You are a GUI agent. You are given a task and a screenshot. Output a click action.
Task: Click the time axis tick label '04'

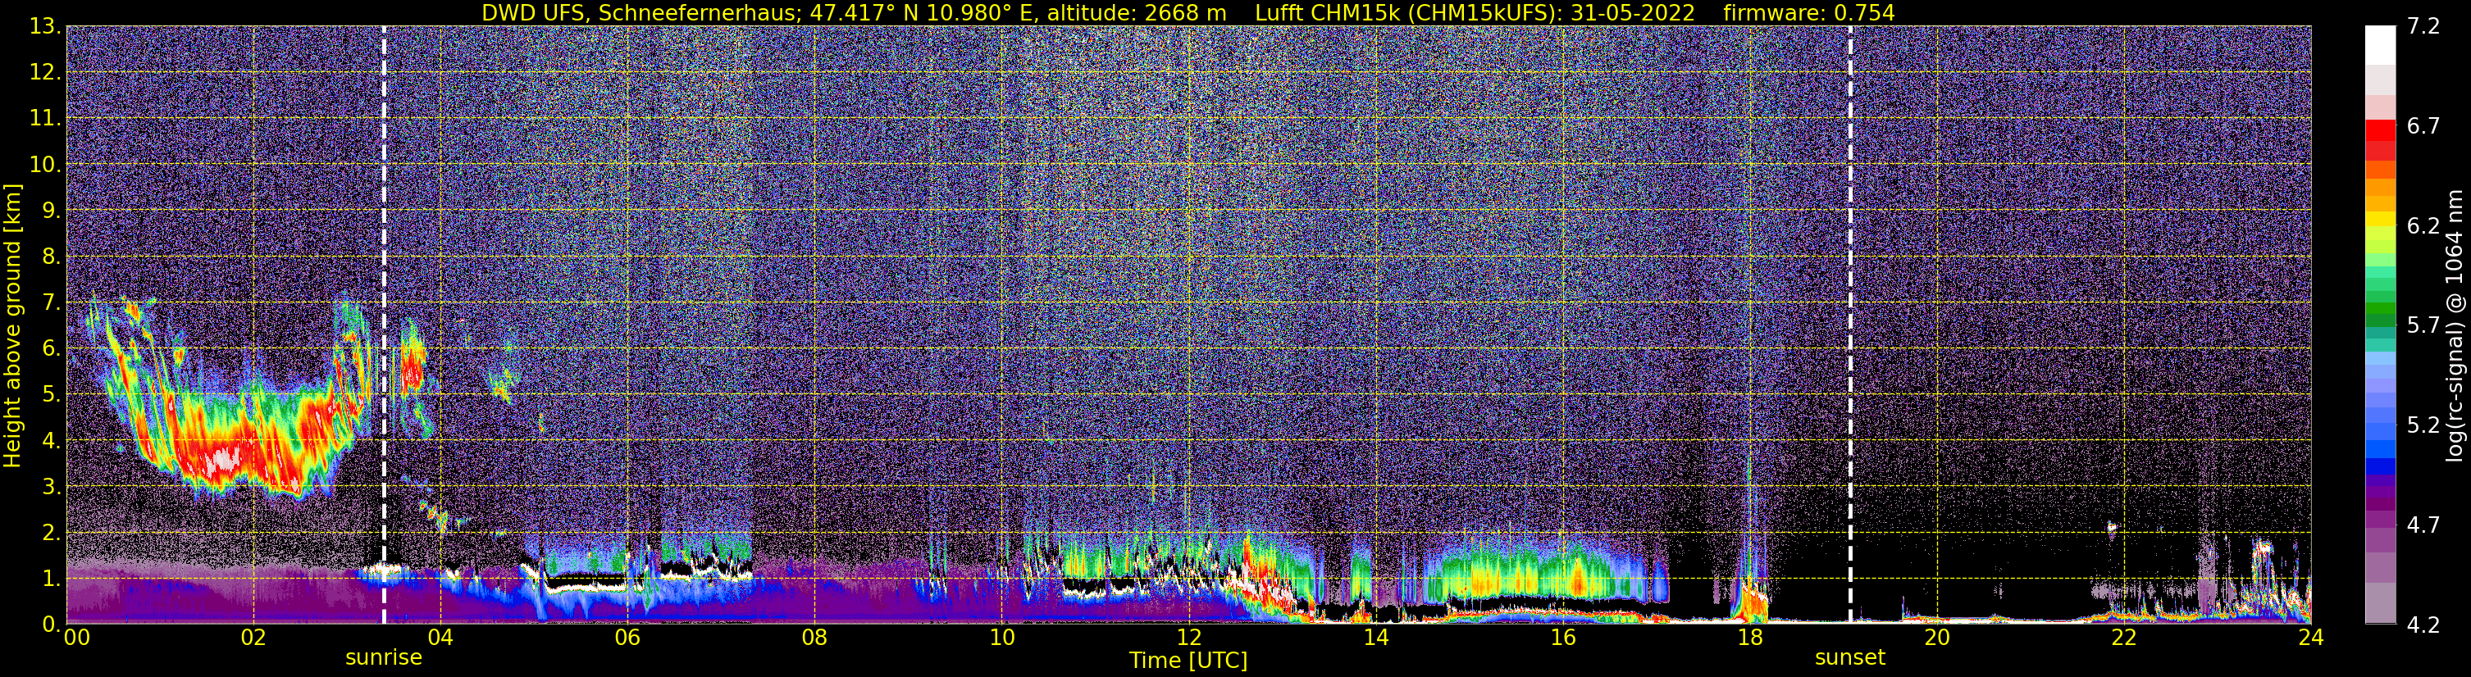tap(440, 638)
